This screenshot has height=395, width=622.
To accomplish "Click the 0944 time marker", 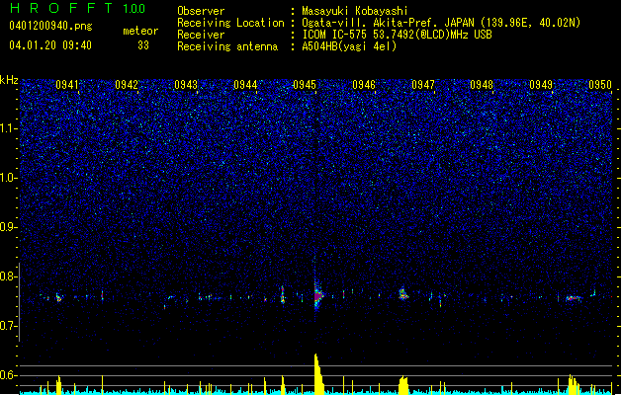I will click(245, 85).
